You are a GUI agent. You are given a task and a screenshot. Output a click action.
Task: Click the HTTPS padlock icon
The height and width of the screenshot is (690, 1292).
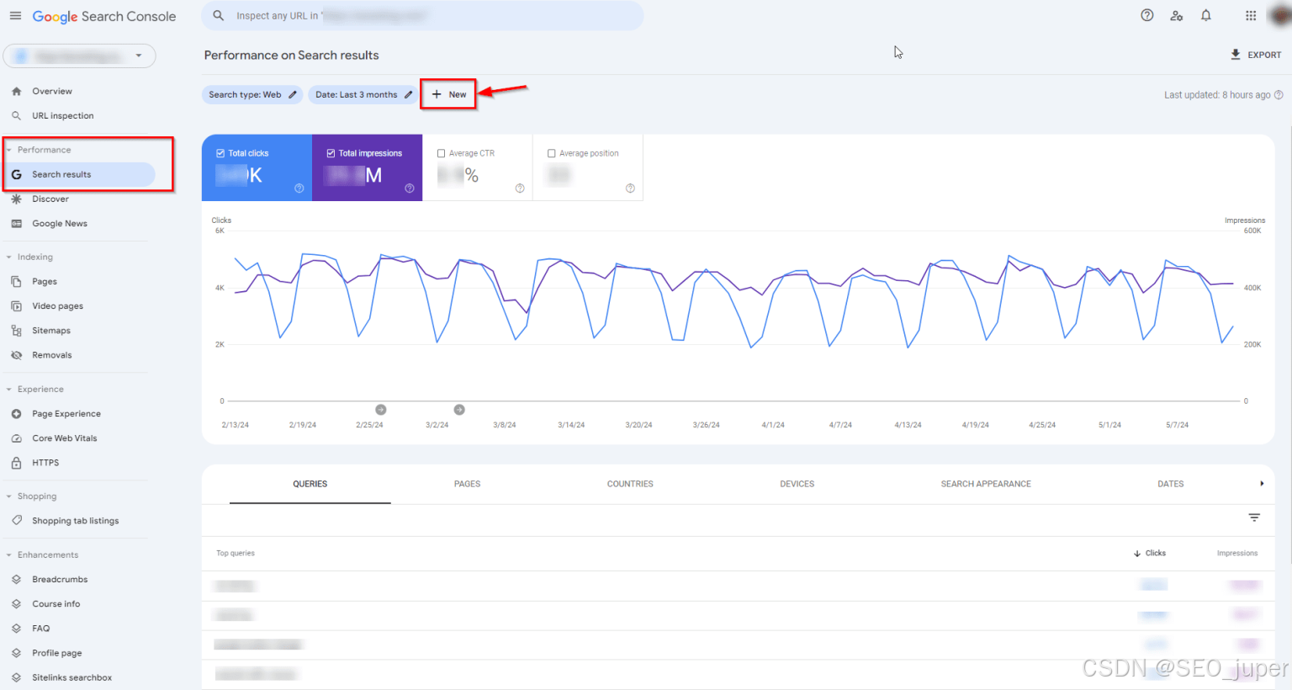pyautogui.click(x=16, y=463)
